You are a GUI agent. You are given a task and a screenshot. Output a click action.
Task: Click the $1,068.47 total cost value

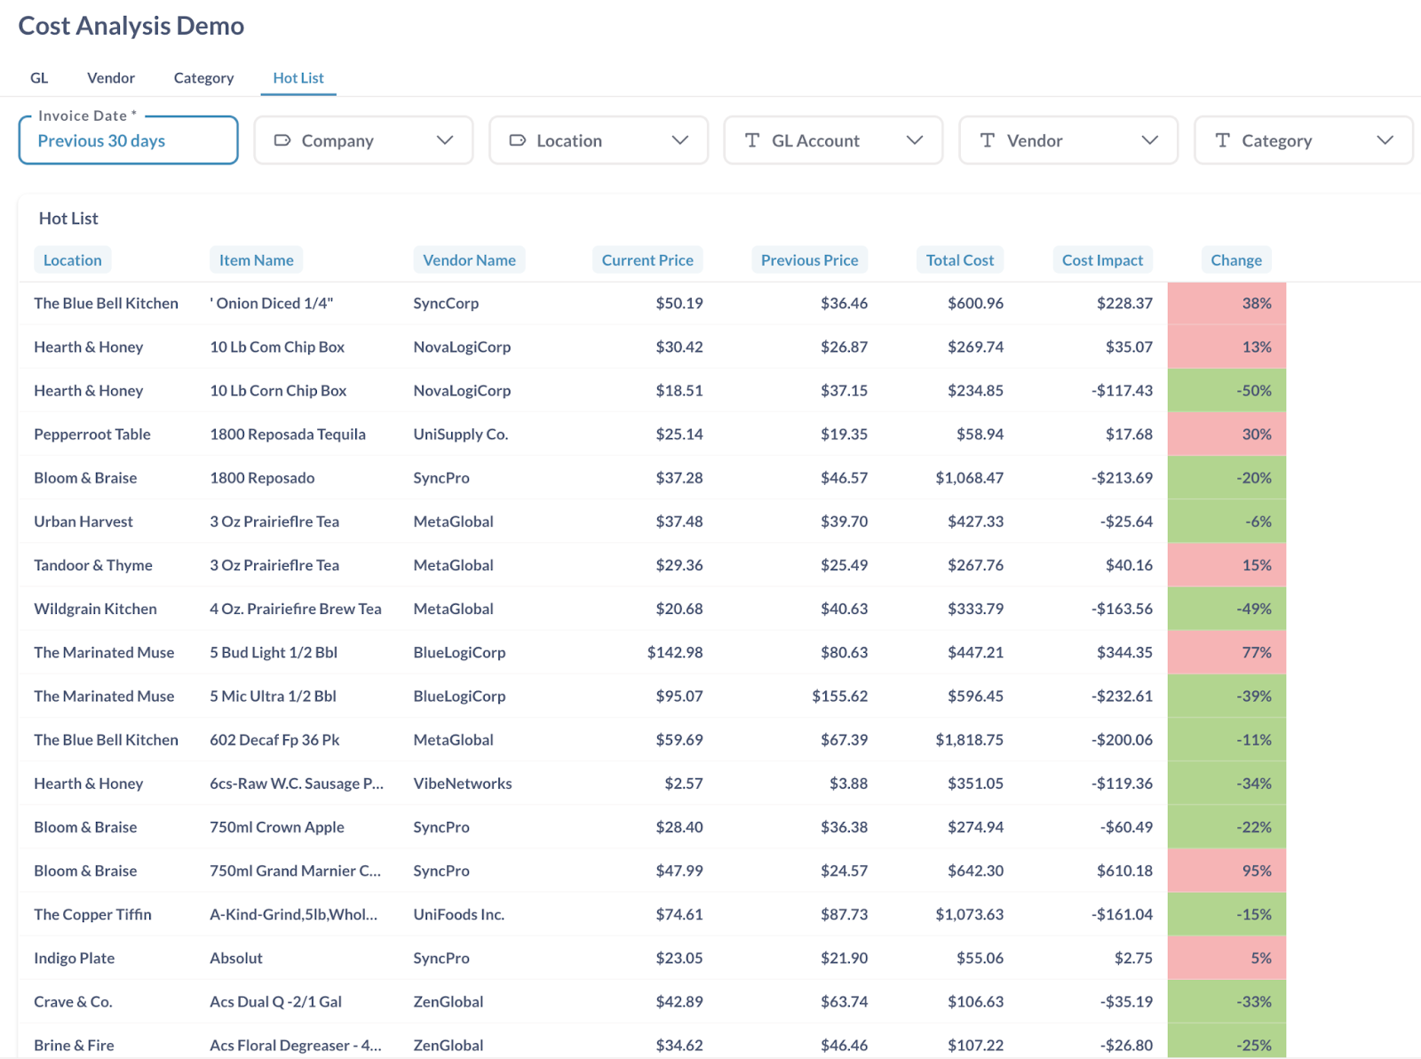tap(969, 478)
